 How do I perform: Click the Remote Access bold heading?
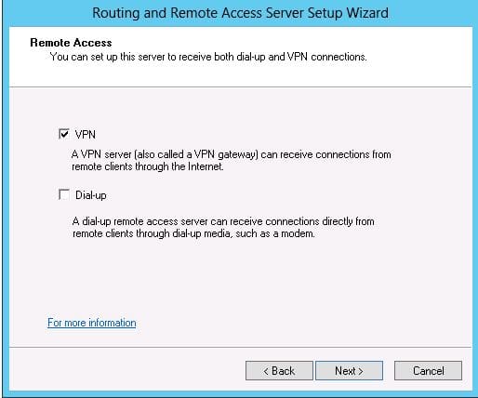pyautogui.click(x=71, y=43)
